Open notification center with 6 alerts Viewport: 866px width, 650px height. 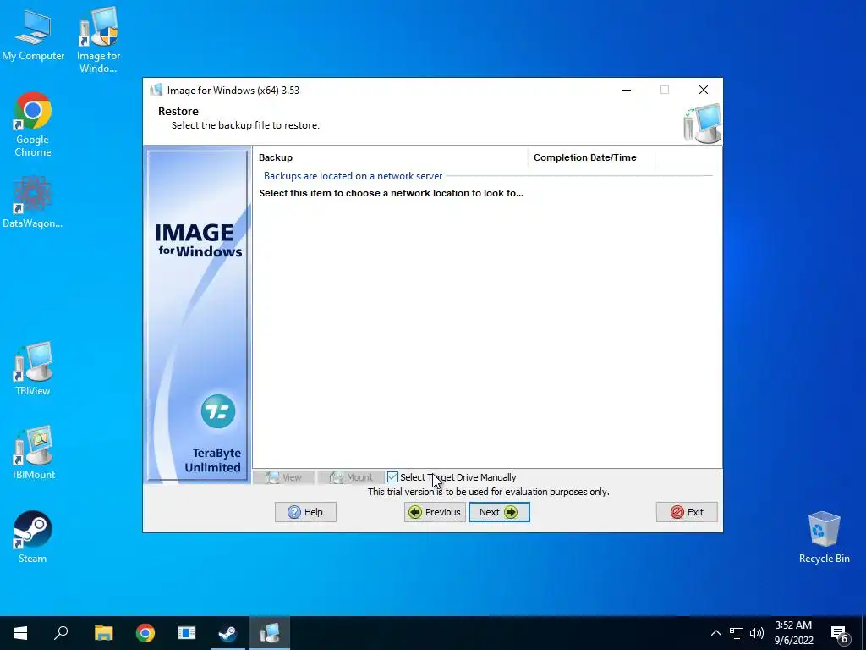[x=840, y=634]
